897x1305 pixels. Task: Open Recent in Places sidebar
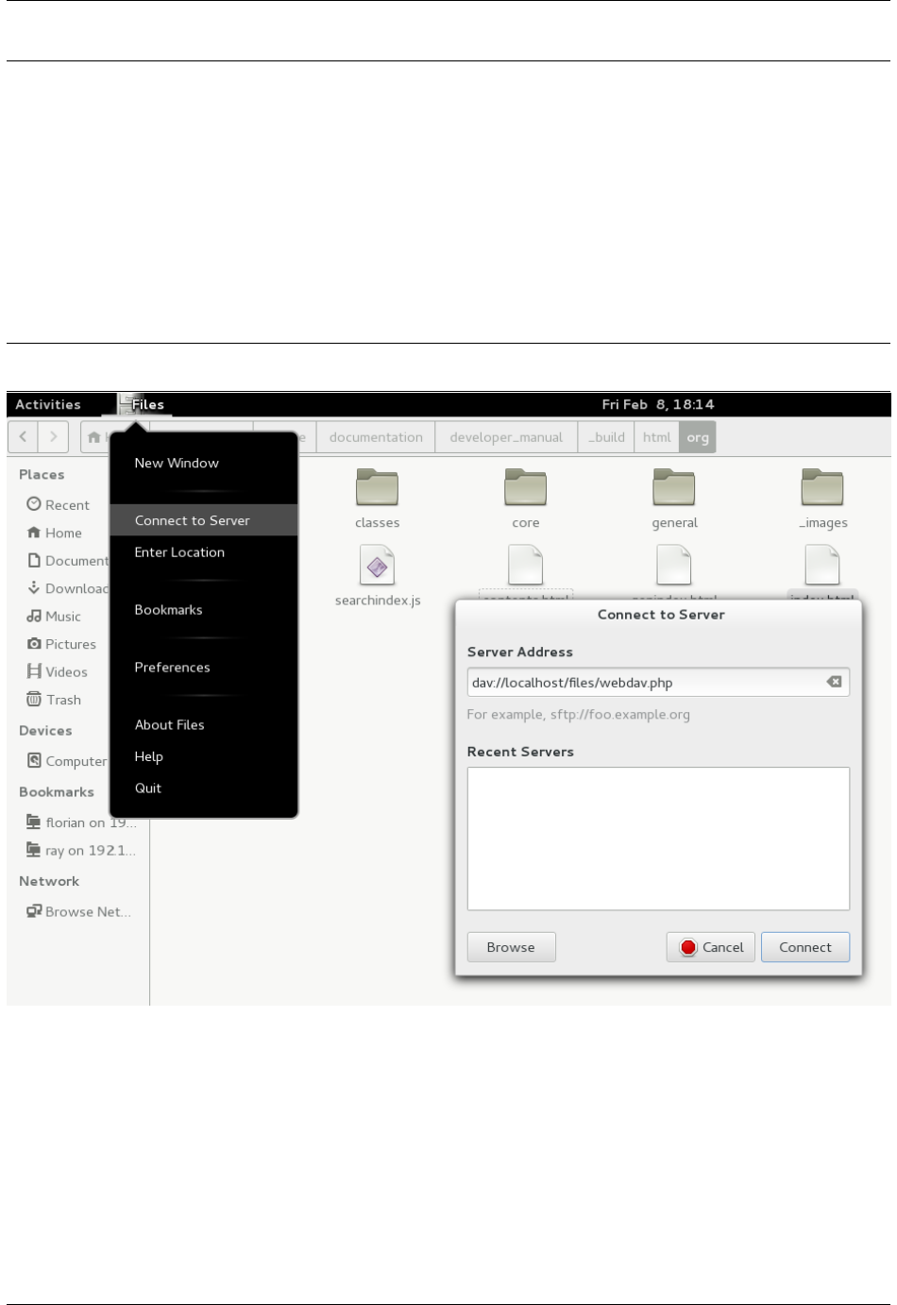click(x=67, y=505)
